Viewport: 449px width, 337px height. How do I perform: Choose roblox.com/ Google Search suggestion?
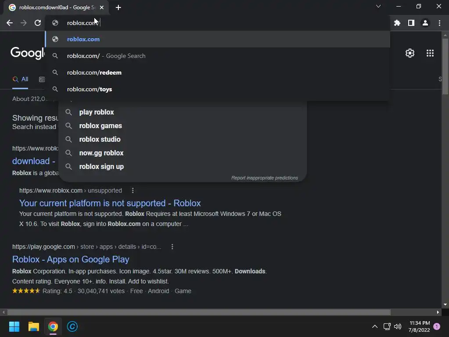point(217,56)
